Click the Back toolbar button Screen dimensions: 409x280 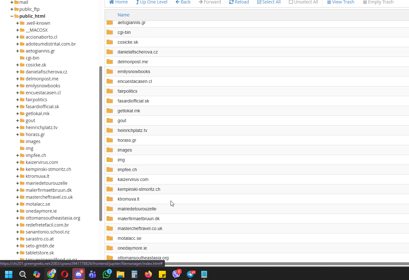(183, 2)
